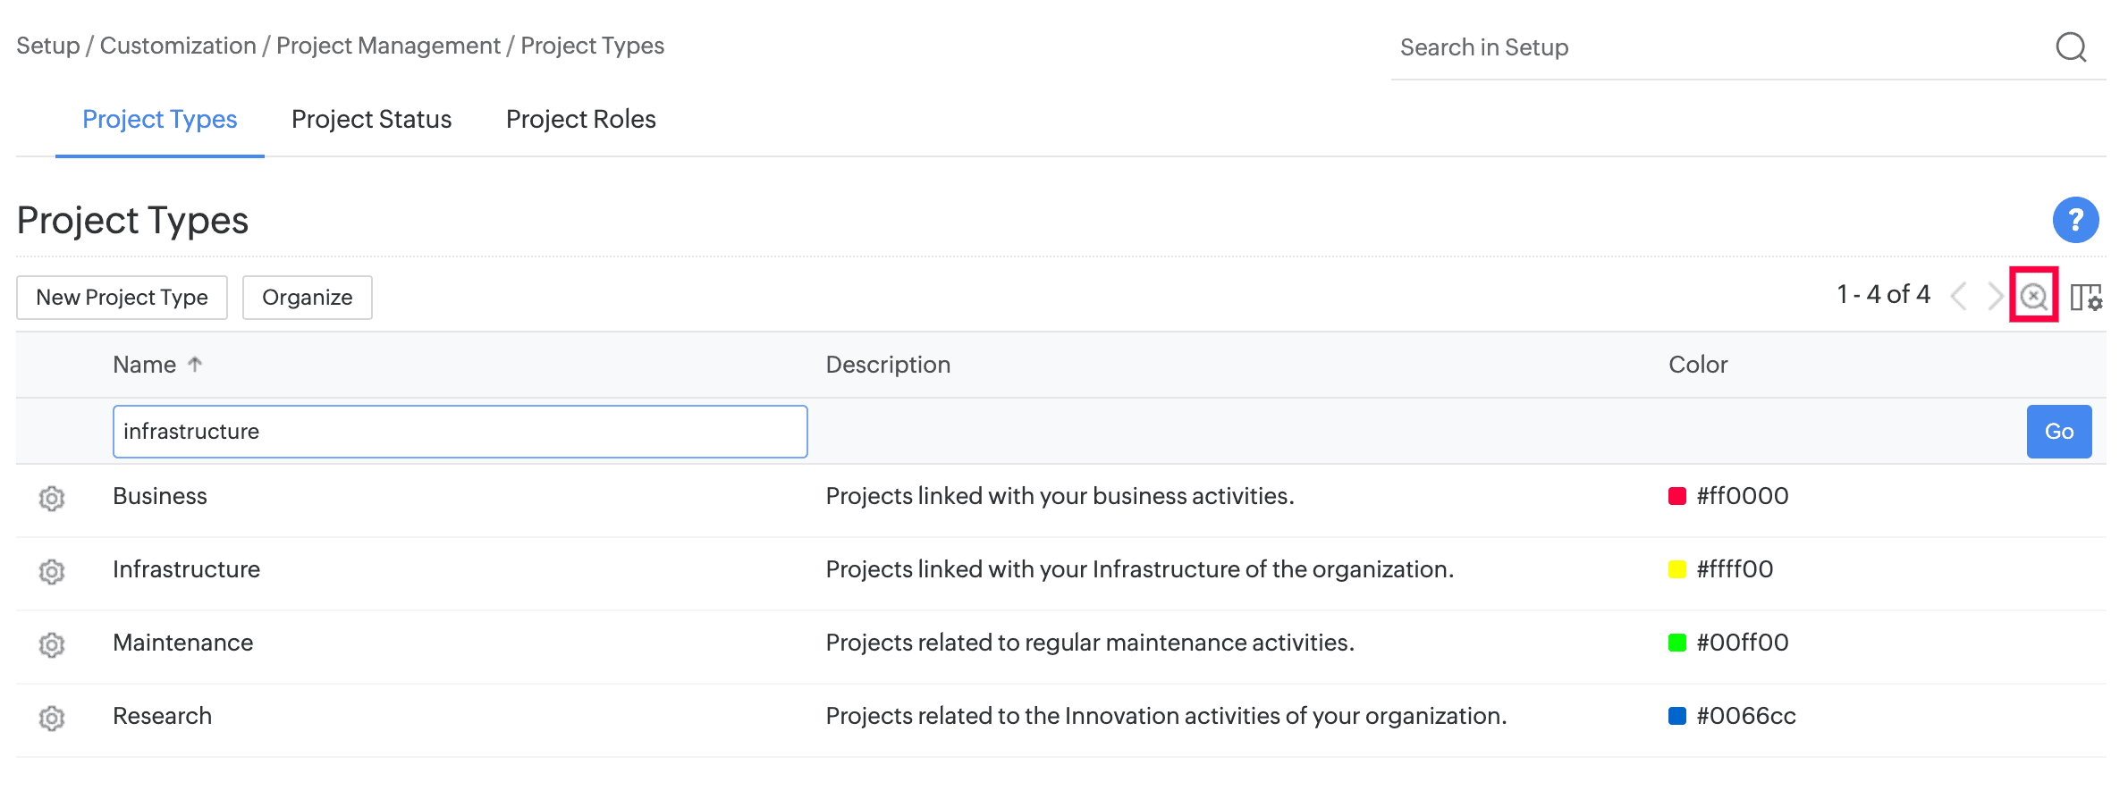Click the Name filter input field
The width and height of the screenshot is (2128, 799).
coord(460,432)
